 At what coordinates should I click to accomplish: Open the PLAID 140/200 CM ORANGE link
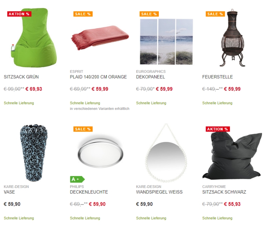[x=98, y=77]
